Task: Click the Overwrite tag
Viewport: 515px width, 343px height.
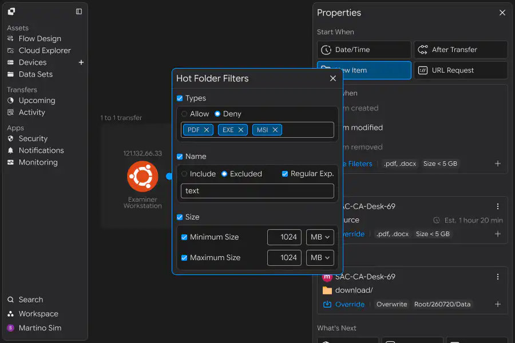Action: coord(391,305)
